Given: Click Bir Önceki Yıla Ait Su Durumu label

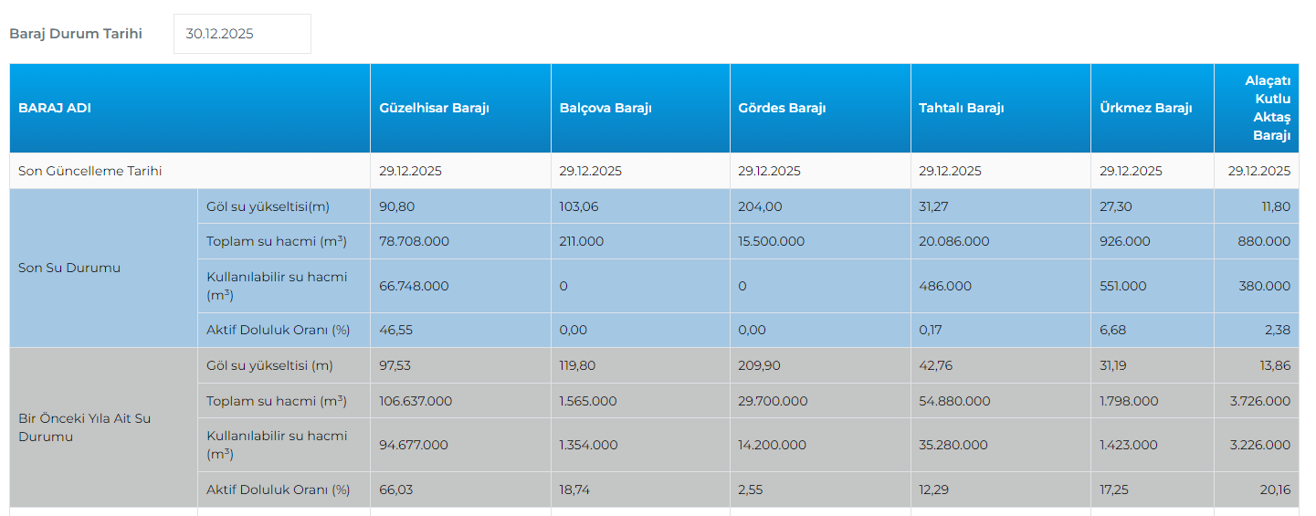Looking at the screenshot, I should click(84, 427).
